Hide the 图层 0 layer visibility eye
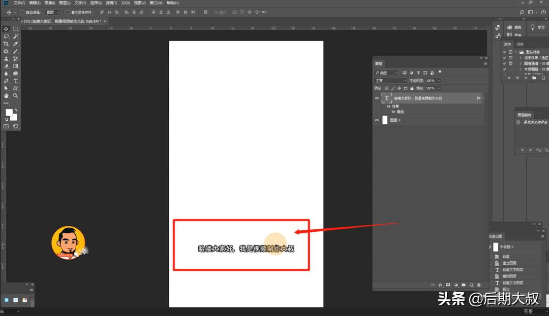Viewport: 549px width, 316px height. (x=377, y=120)
